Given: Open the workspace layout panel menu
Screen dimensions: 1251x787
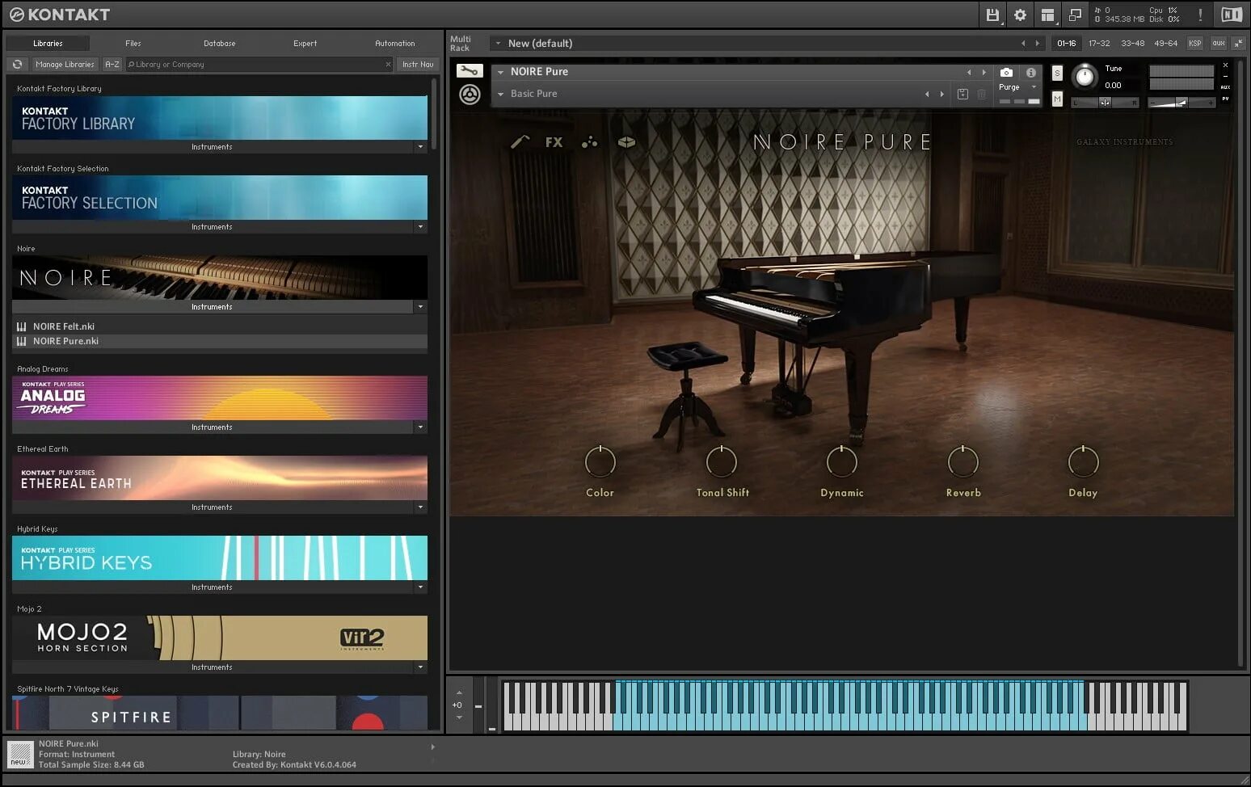Looking at the screenshot, I should tap(1047, 15).
